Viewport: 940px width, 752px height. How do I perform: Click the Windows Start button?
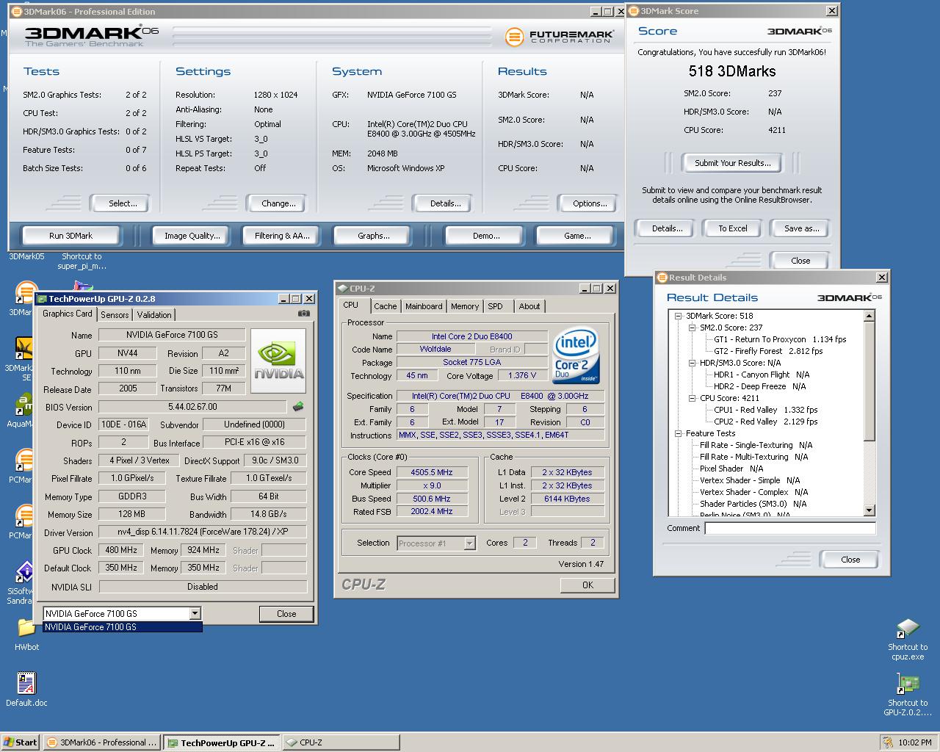[20, 742]
